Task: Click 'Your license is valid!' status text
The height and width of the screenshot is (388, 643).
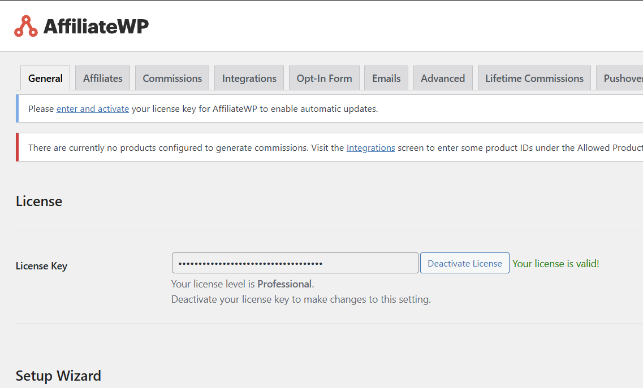Action: (x=556, y=263)
